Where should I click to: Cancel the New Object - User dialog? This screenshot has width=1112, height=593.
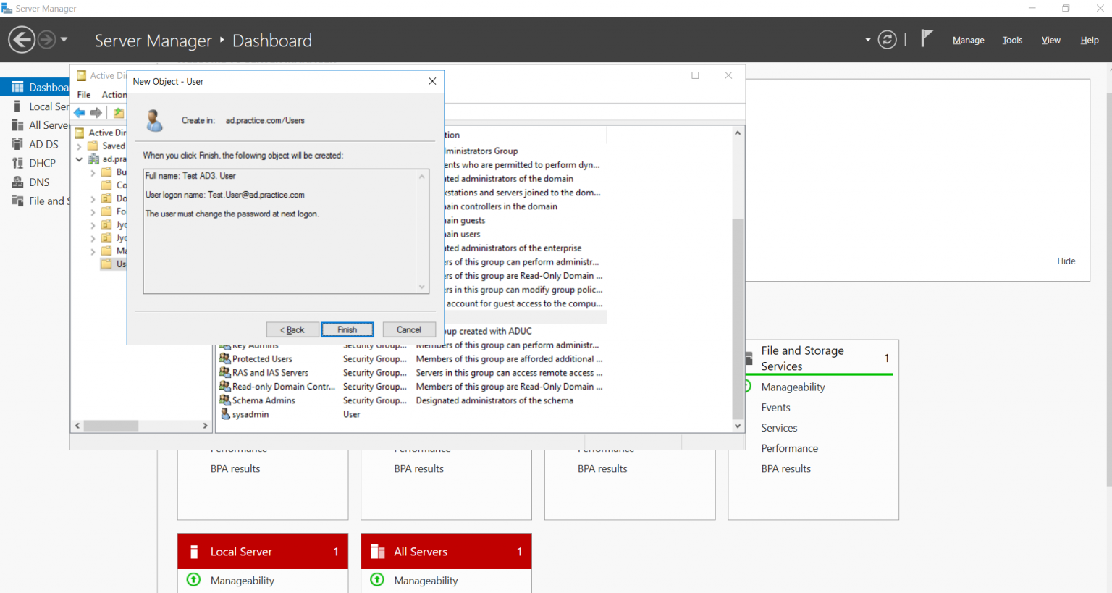click(x=409, y=329)
